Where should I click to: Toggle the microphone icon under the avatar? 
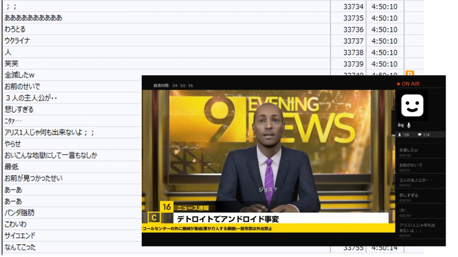pyautogui.click(x=409, y=125)
